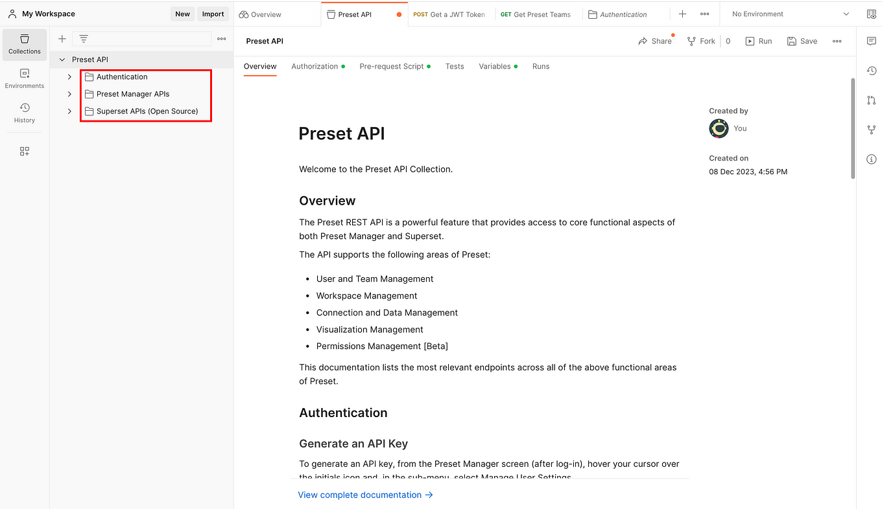Switch to the Environments sidebar panel

click(x=24, y=79)
